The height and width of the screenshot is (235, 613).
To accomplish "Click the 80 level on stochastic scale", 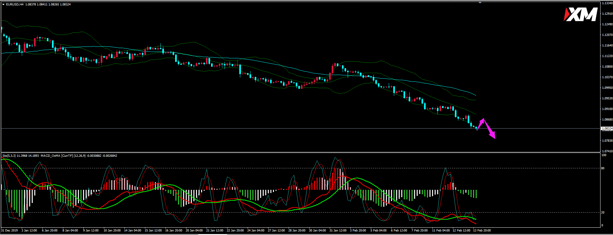I will pyautogui.click(x=603, y=168).
